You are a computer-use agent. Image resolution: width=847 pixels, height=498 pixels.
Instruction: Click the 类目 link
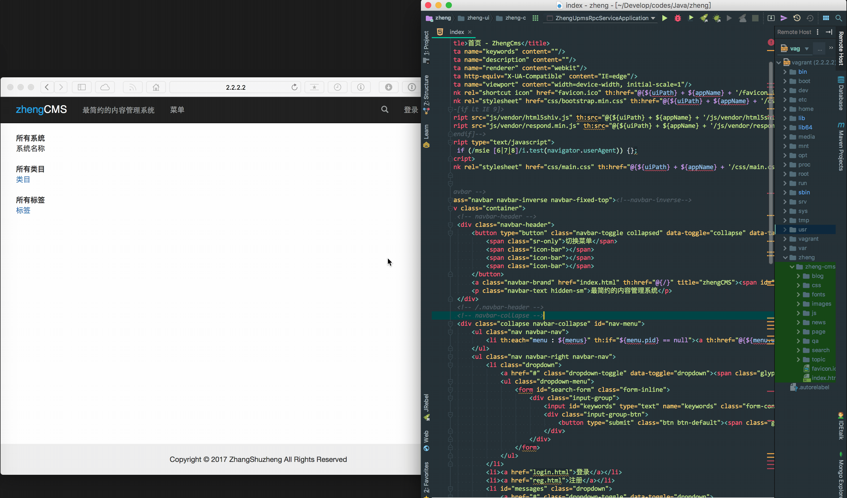click(23, 179)
